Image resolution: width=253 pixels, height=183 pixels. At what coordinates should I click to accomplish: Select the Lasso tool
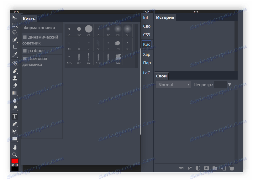tap(15, 32)
